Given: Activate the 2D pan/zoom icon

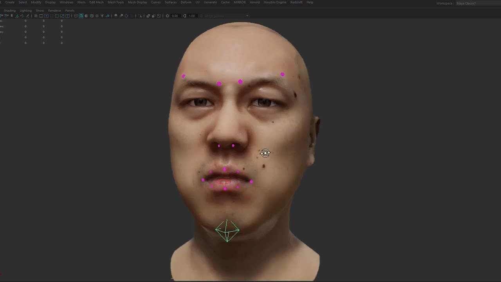Looking at the screenshot, I should coord(22,16).
